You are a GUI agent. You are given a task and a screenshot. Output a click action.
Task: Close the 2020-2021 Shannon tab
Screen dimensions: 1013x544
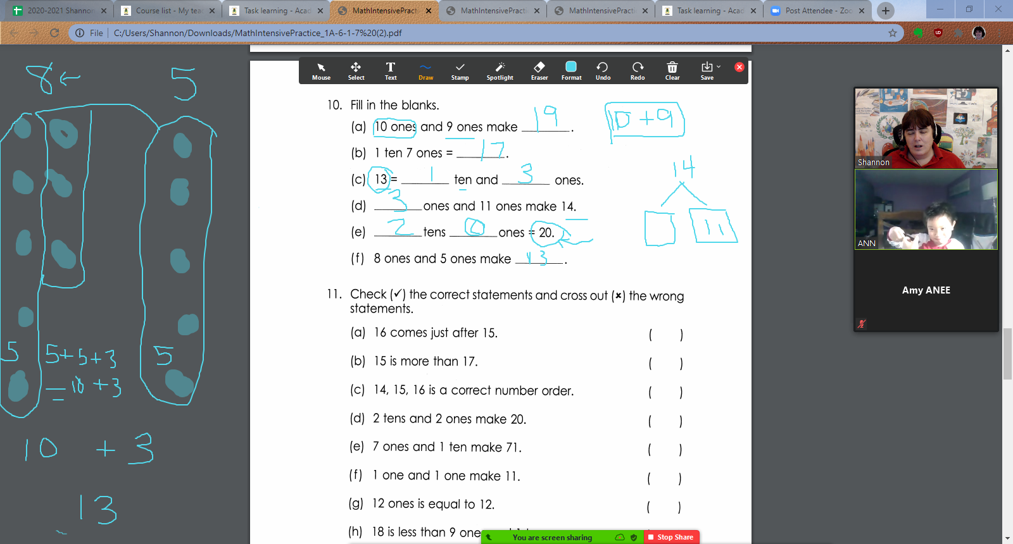click(x=104, y=11)
